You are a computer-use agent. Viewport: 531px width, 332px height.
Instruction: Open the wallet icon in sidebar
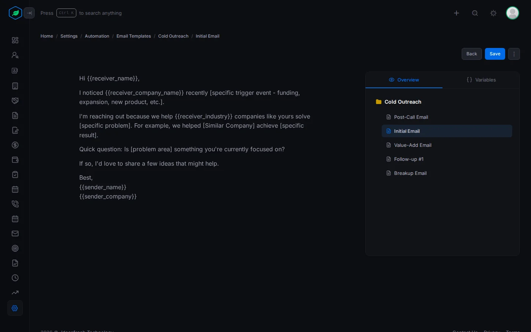(15, 160)
